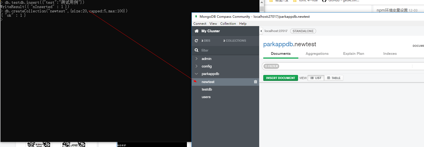Click the STANDALONE badge
Image resolution: width=424 pixels, height=147 pixels.
pyautogui.click(x=303, y=31)
